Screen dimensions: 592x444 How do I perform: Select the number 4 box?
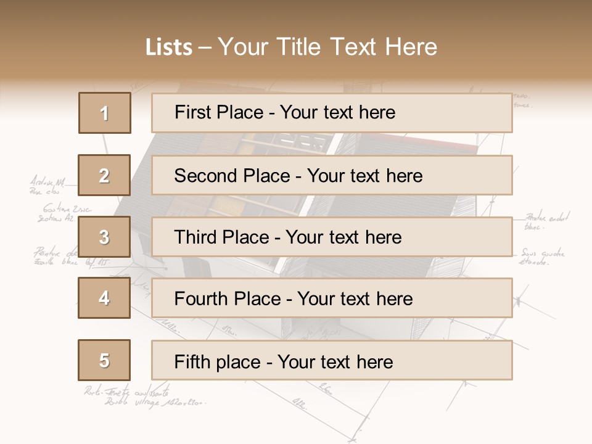[104, 298]
